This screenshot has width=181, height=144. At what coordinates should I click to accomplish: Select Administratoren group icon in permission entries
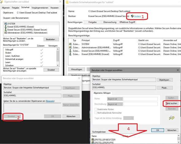[70, 47]
